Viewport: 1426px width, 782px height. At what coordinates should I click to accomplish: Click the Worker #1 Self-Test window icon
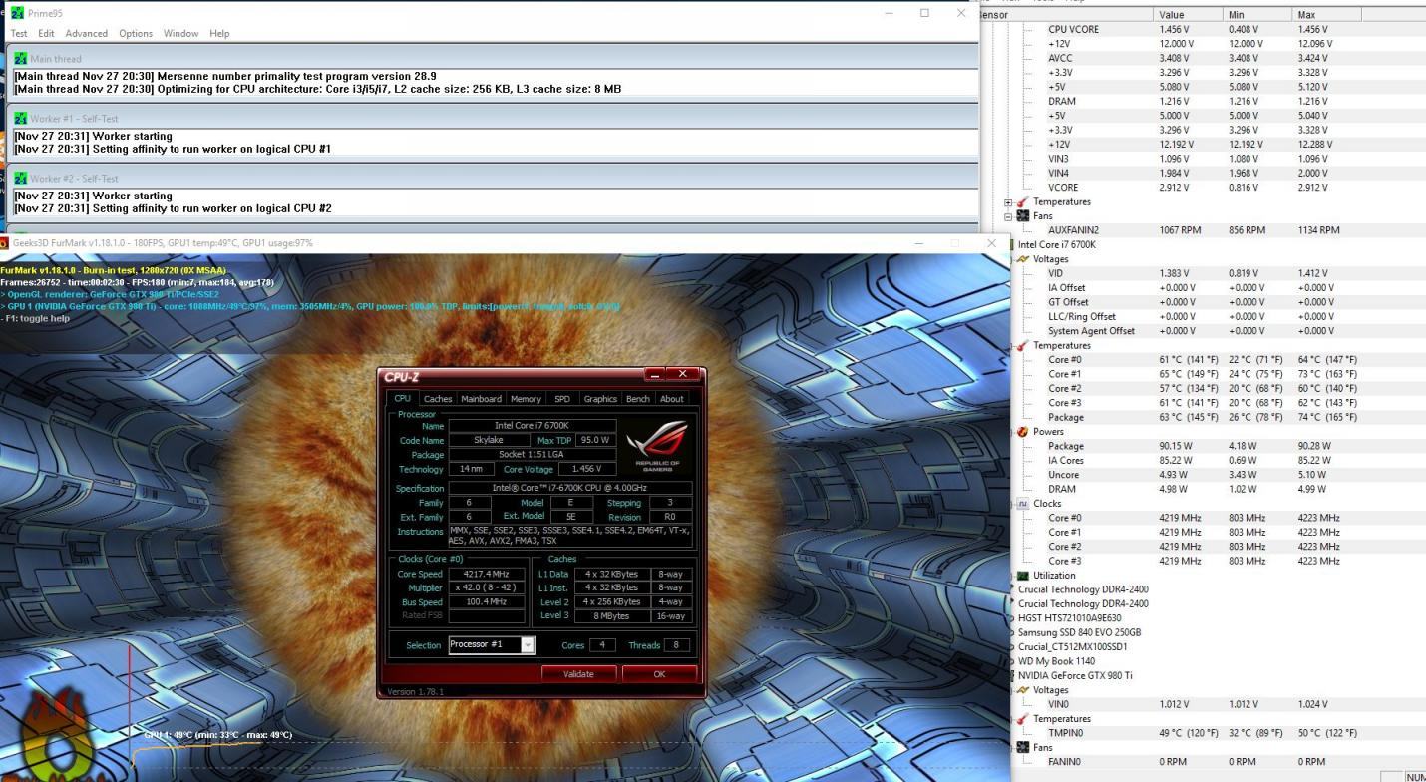[x=20, y=119]
